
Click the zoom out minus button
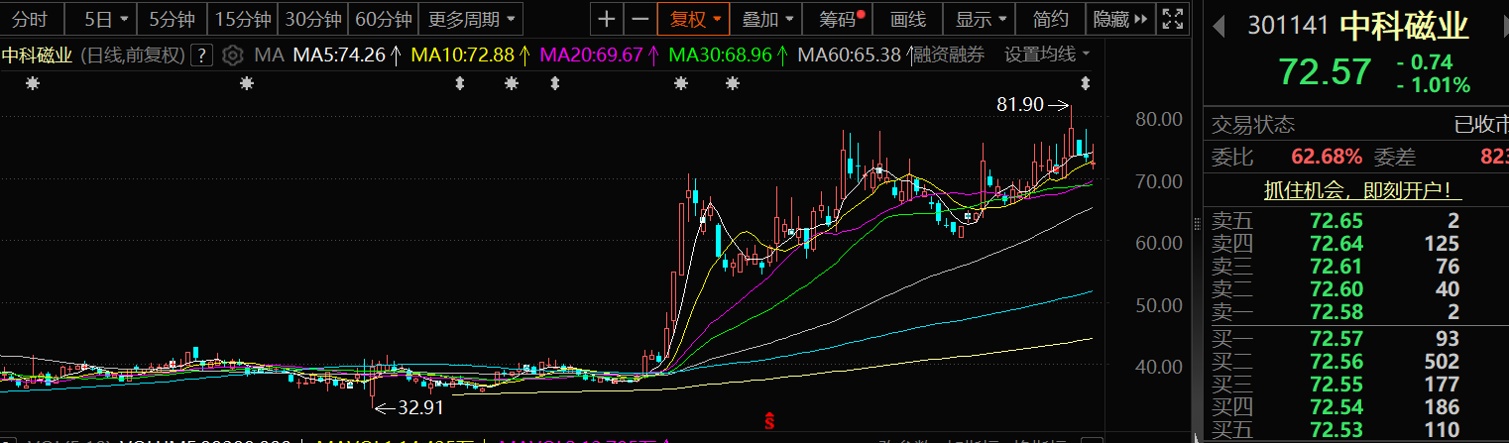(640, 18)
